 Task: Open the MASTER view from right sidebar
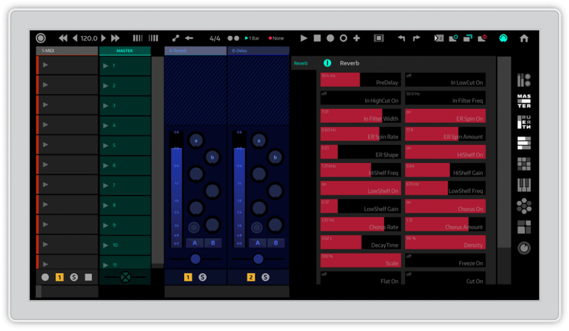(x=523, y=101)
